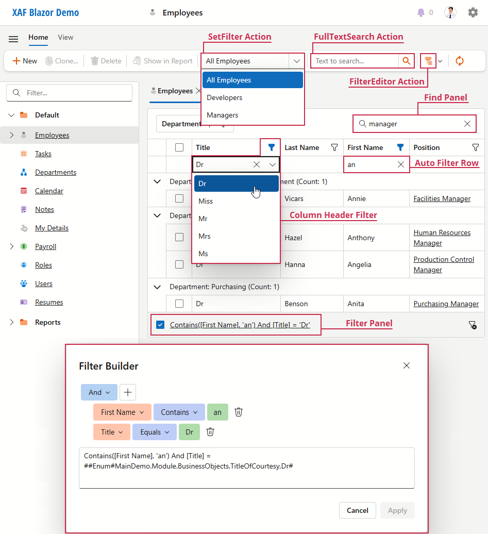Open the Title auto filter dropdown arrow

pyautogui.click(x=273, y=164)
